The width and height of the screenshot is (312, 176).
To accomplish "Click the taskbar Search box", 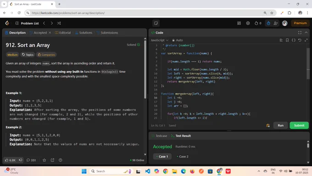I will click(111, 171).
